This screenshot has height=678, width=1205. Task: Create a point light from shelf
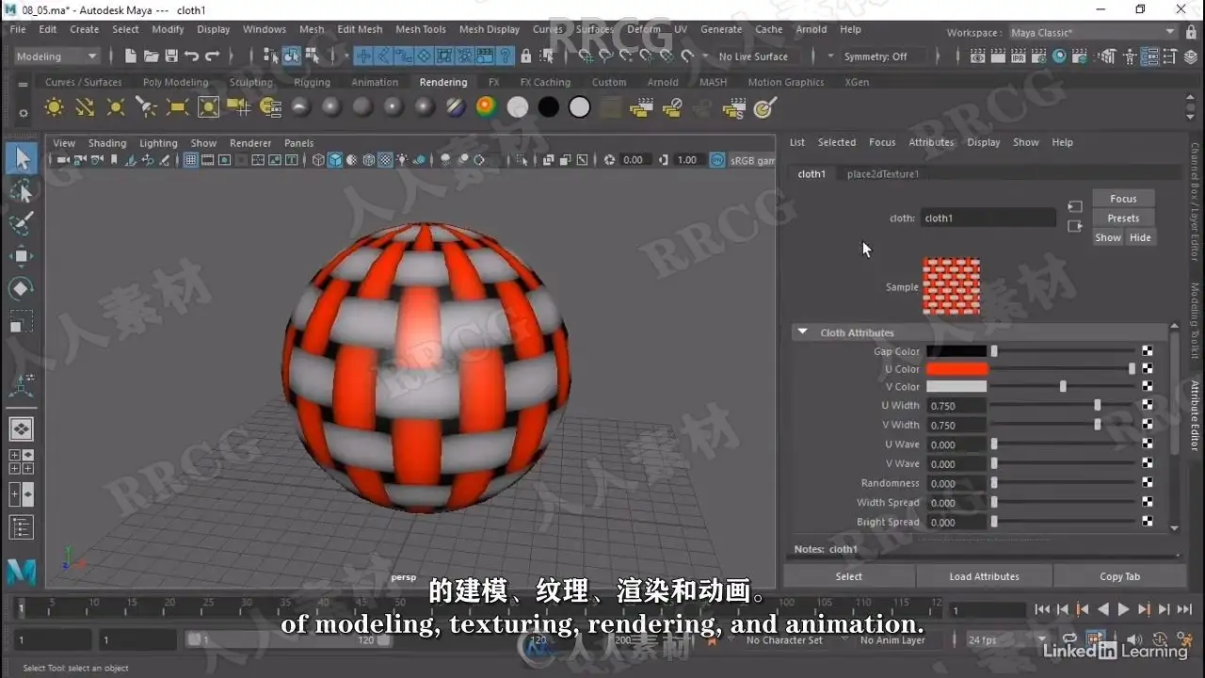(116, 107)
